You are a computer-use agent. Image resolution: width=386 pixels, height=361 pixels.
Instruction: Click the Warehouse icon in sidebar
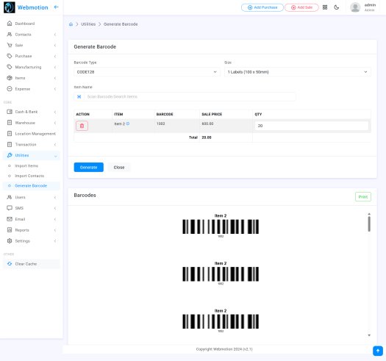tap(10, 123)
